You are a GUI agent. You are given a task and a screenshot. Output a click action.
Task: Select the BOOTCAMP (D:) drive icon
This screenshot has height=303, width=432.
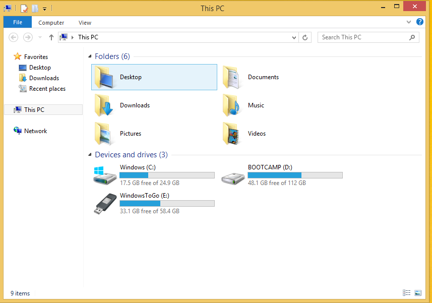point(233,178)
